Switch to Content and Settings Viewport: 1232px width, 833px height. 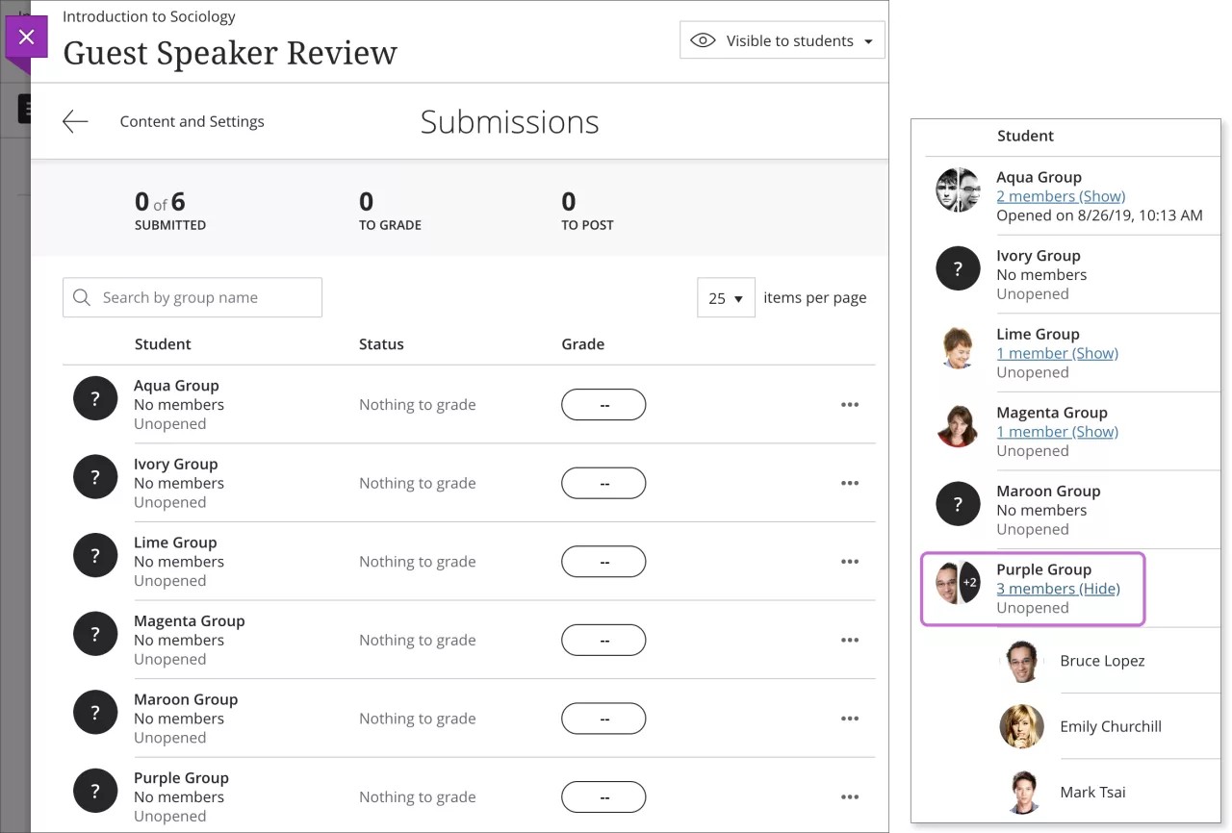click(192, 121)
